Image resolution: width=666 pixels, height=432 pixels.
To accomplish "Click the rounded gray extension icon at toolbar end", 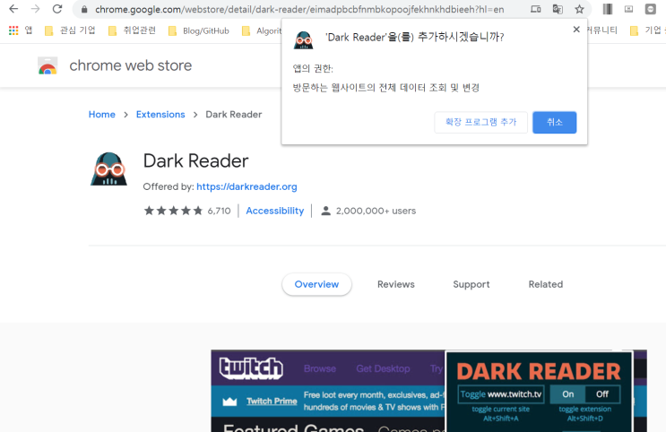I will [650, 9].
